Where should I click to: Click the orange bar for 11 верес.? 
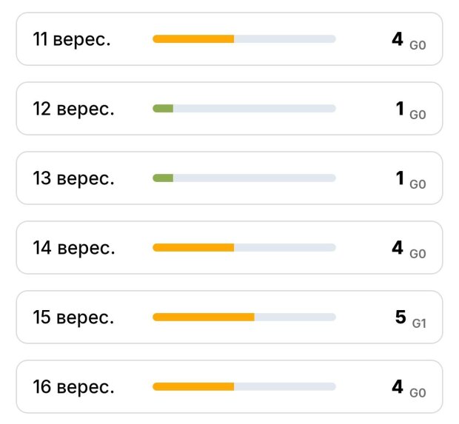(x=193, y=39)
